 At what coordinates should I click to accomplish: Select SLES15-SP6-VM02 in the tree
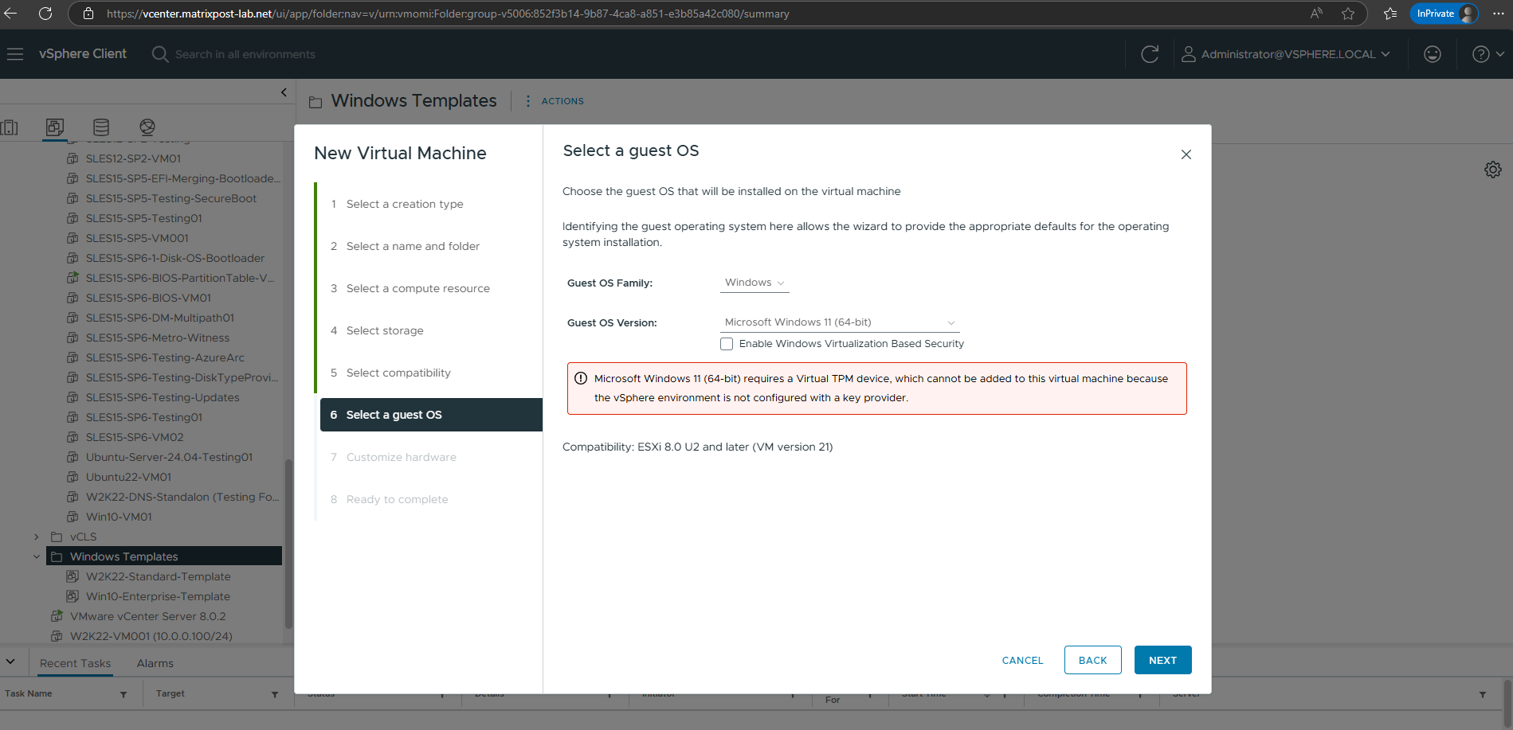coord(135,437)
